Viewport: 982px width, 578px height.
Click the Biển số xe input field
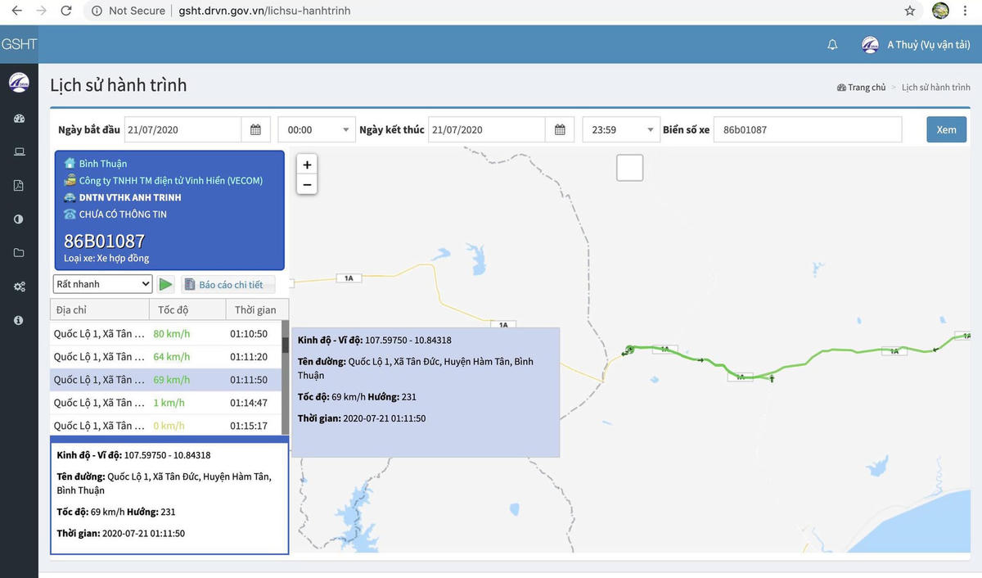[807, 129]
